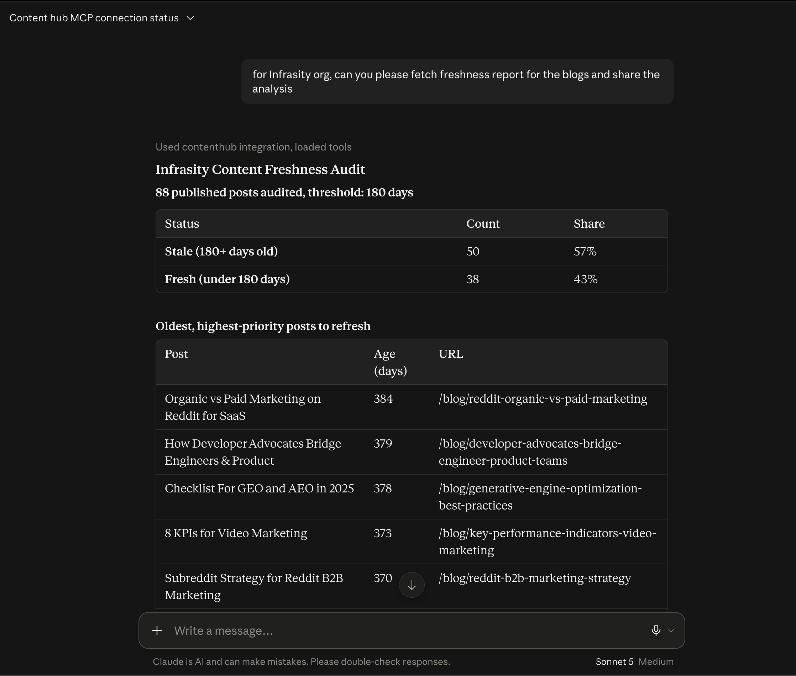The height and width of the screenshot is (676, 796).
Task: Click URL '/blog/reddit-organic-vs-paid-marketing'
Action: (543, 399)
